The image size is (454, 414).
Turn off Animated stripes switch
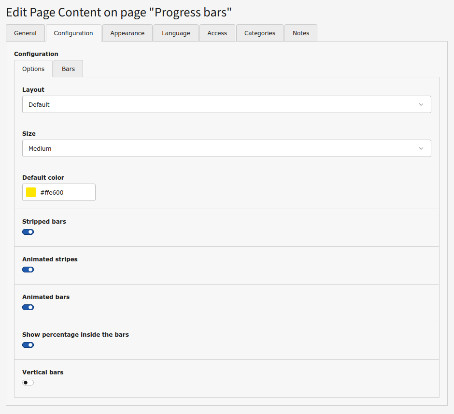pos(28,270)
